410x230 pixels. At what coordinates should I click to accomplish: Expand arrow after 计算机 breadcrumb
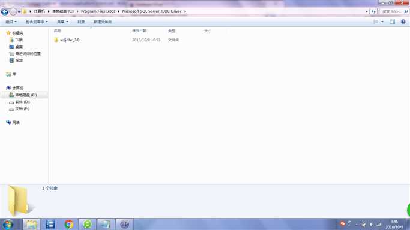point(49,11)
